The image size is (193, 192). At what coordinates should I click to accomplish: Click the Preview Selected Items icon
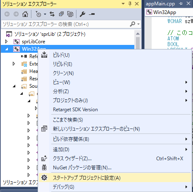92,14
